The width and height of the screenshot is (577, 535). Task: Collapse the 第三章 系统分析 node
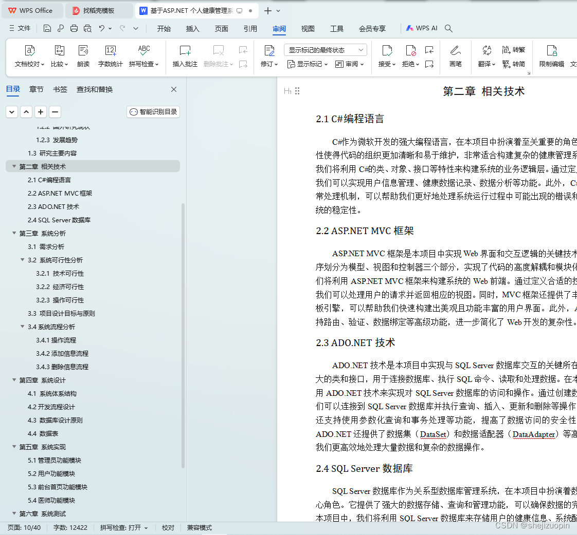point(14,233)
